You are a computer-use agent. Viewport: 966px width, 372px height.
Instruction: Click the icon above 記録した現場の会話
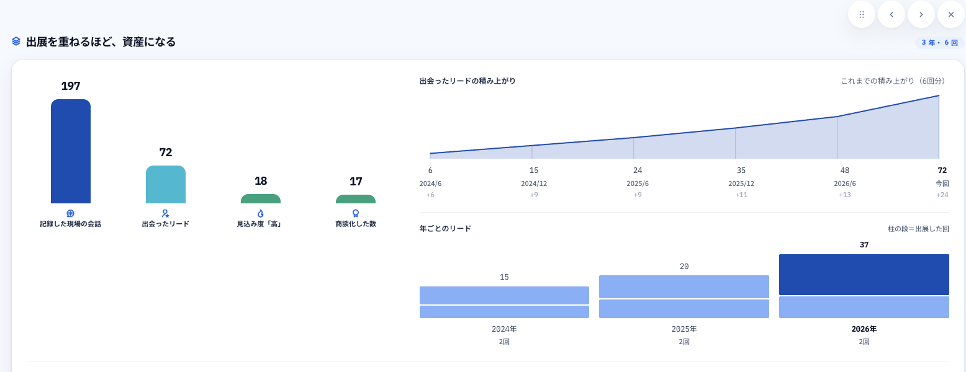[x=70, y=213]
